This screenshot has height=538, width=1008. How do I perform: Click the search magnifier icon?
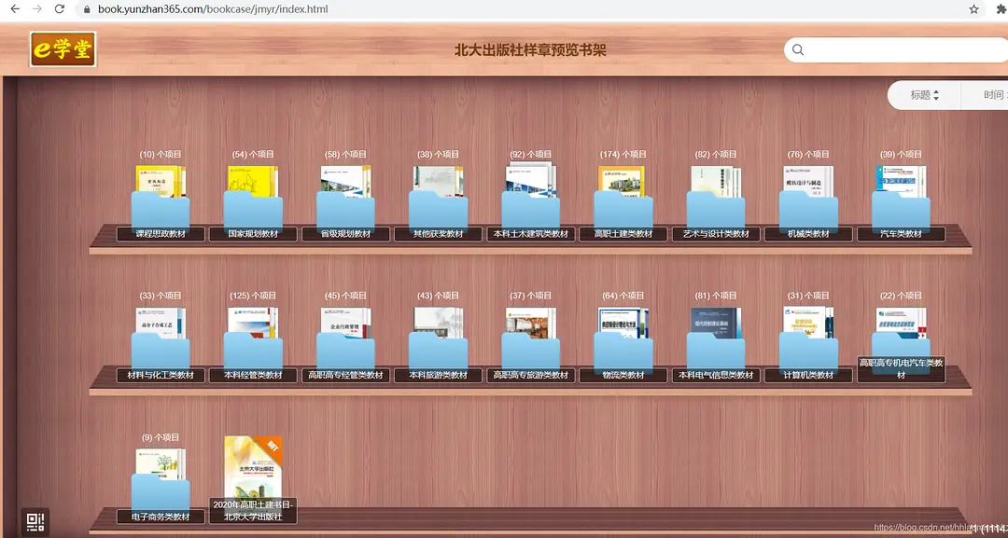798,50
